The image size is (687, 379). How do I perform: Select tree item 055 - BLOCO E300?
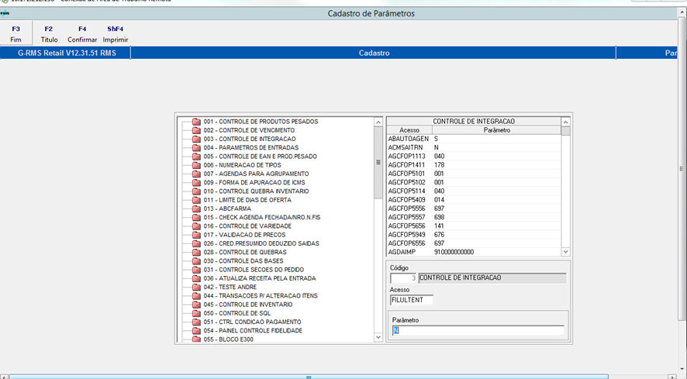point(228,339)
